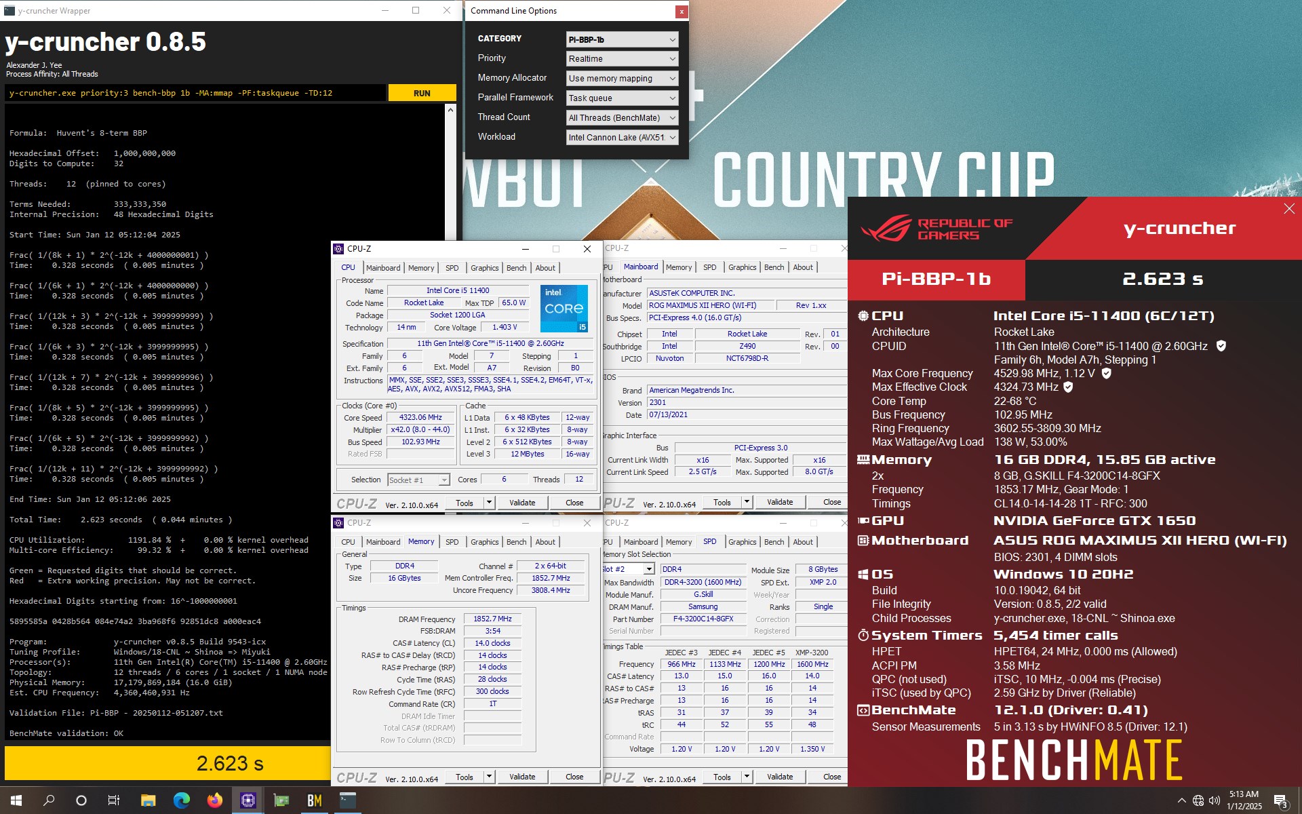This screenshot has height=814, width=1302.
Task: Click the taskbar clock showing 5:13 AM
Action: (1244, 800)
